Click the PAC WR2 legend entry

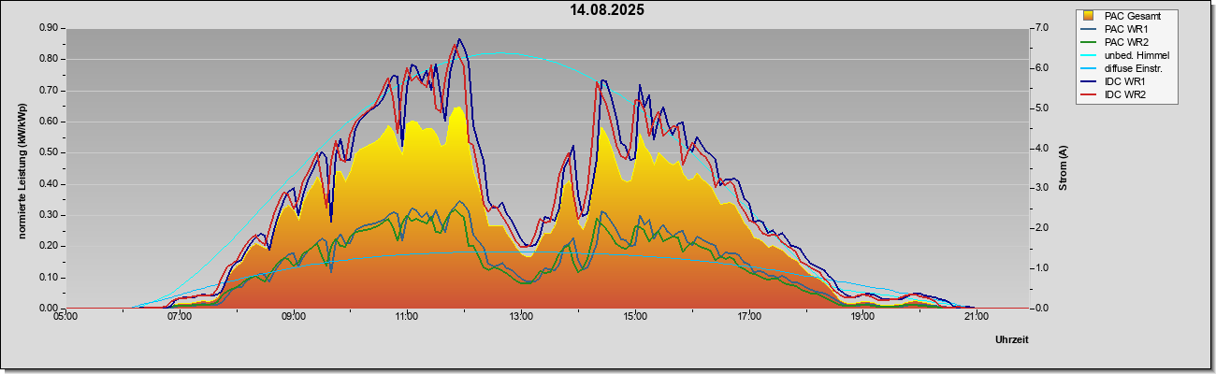(1115, 42)
